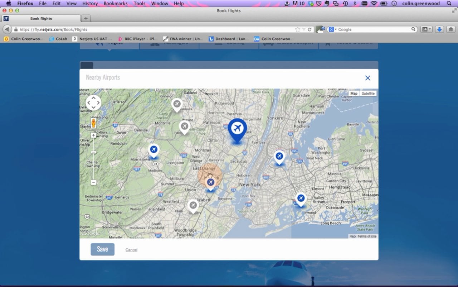The image size is (458, 287).
Task: Open the CoLab bookmark
Action: click(58, 39)
